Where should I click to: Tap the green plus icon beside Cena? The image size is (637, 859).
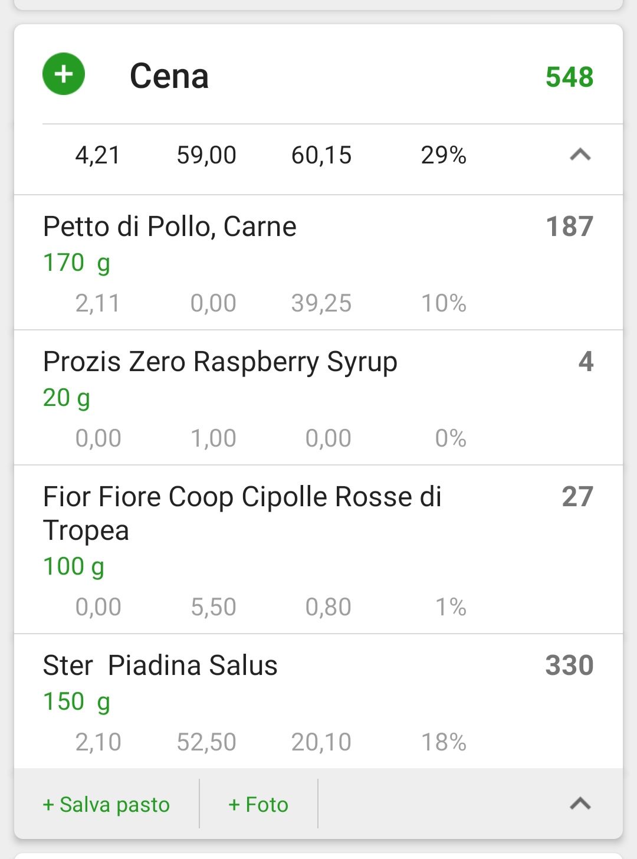coord(64,74)
